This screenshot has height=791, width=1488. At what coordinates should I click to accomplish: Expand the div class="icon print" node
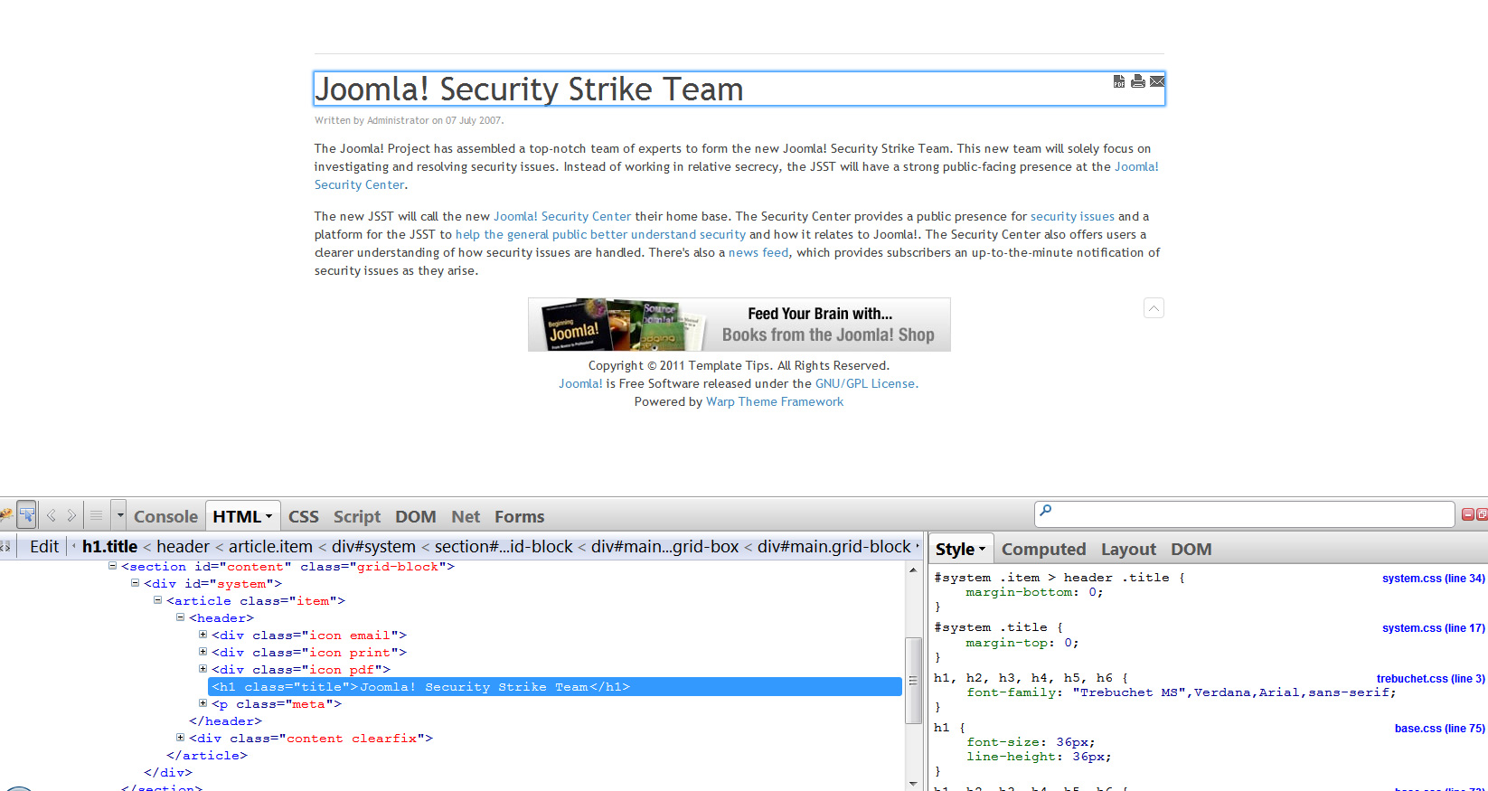tap(203, 651)
